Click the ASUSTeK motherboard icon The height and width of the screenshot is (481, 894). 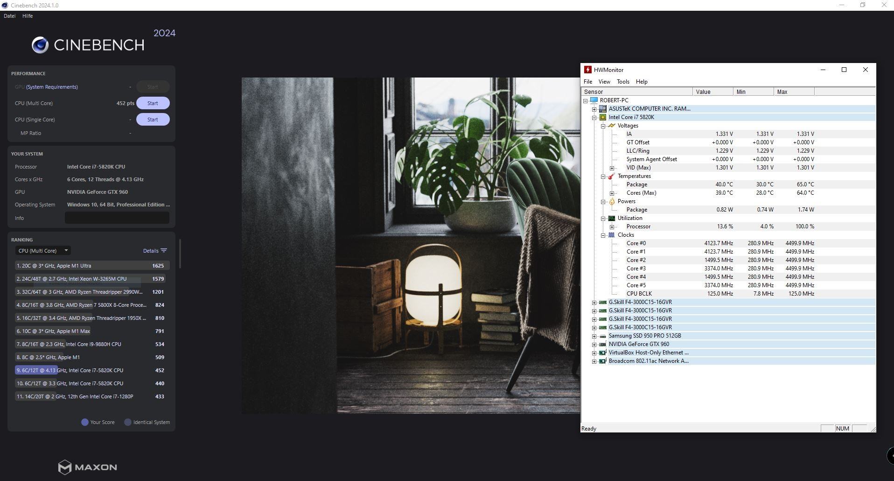(x=603, y=109)
